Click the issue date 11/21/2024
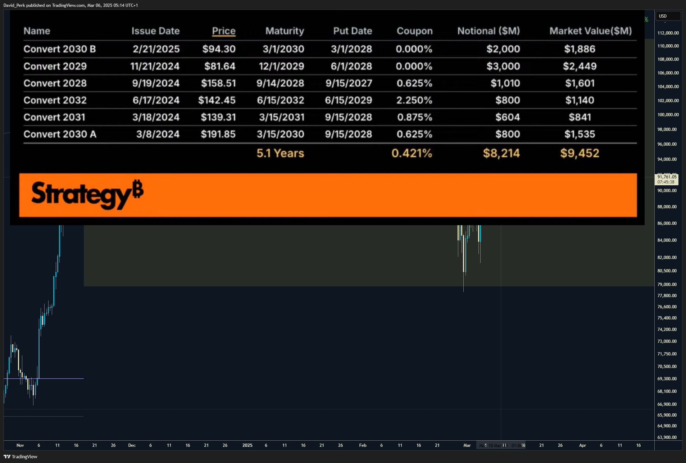The height and width of the screenshot is (463, 686). (x=155, y=66)
